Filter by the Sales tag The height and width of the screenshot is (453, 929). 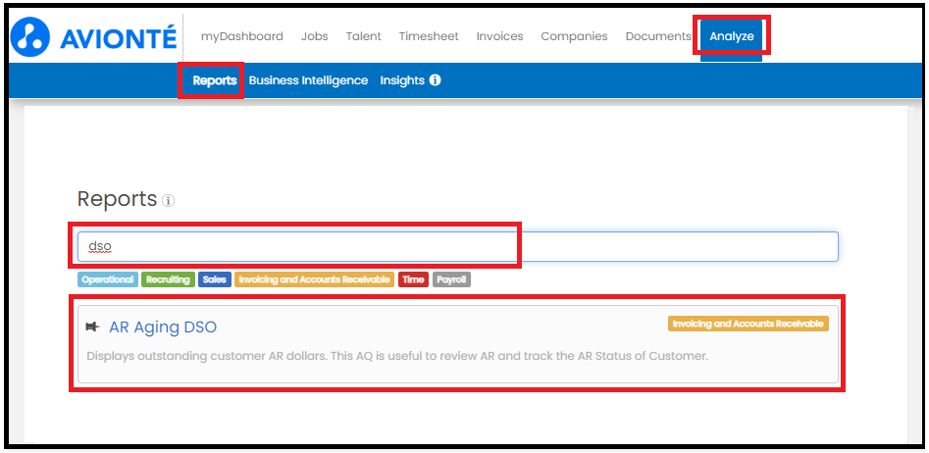[x=215, y=279]
